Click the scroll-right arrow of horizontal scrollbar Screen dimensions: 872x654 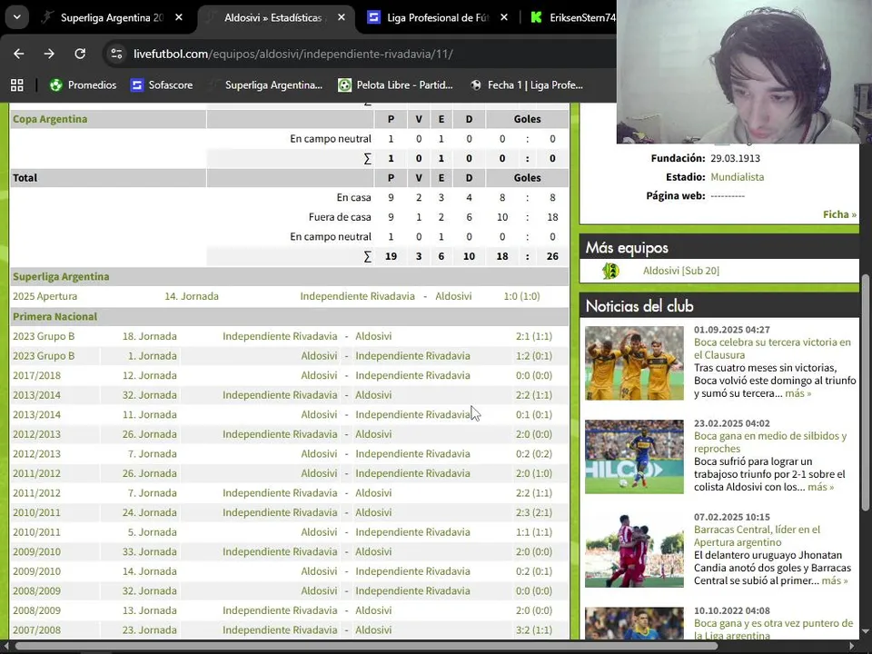[851, 647]
